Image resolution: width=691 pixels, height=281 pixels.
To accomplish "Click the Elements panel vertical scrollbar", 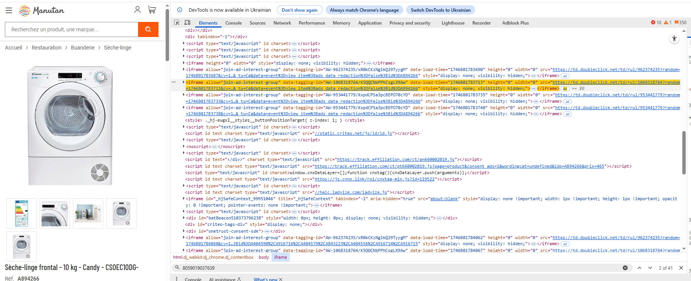I will [x=684, y=153].
